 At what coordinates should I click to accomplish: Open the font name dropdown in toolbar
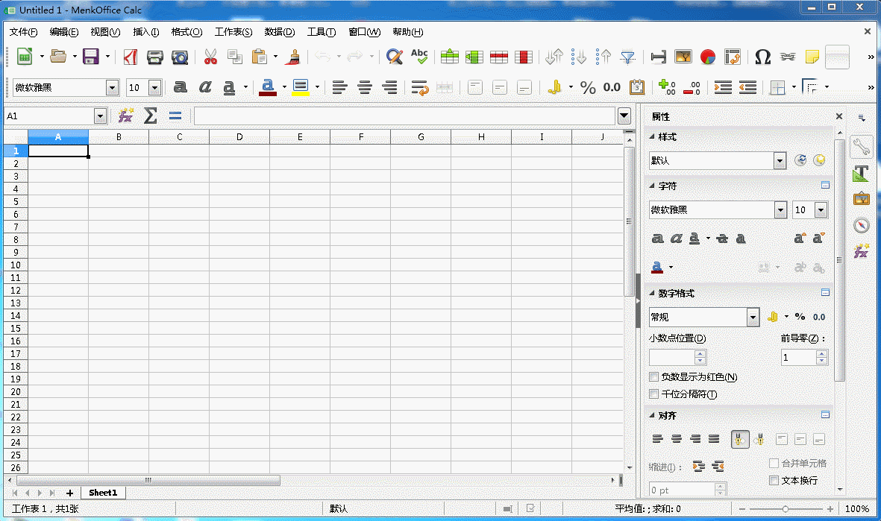point(113,88)
